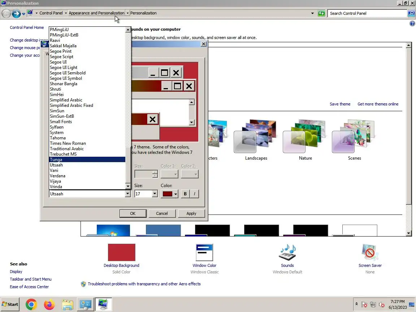The image size is (416, 312).
Task: Open Control Panel Home link
Action: coord(27,27)
